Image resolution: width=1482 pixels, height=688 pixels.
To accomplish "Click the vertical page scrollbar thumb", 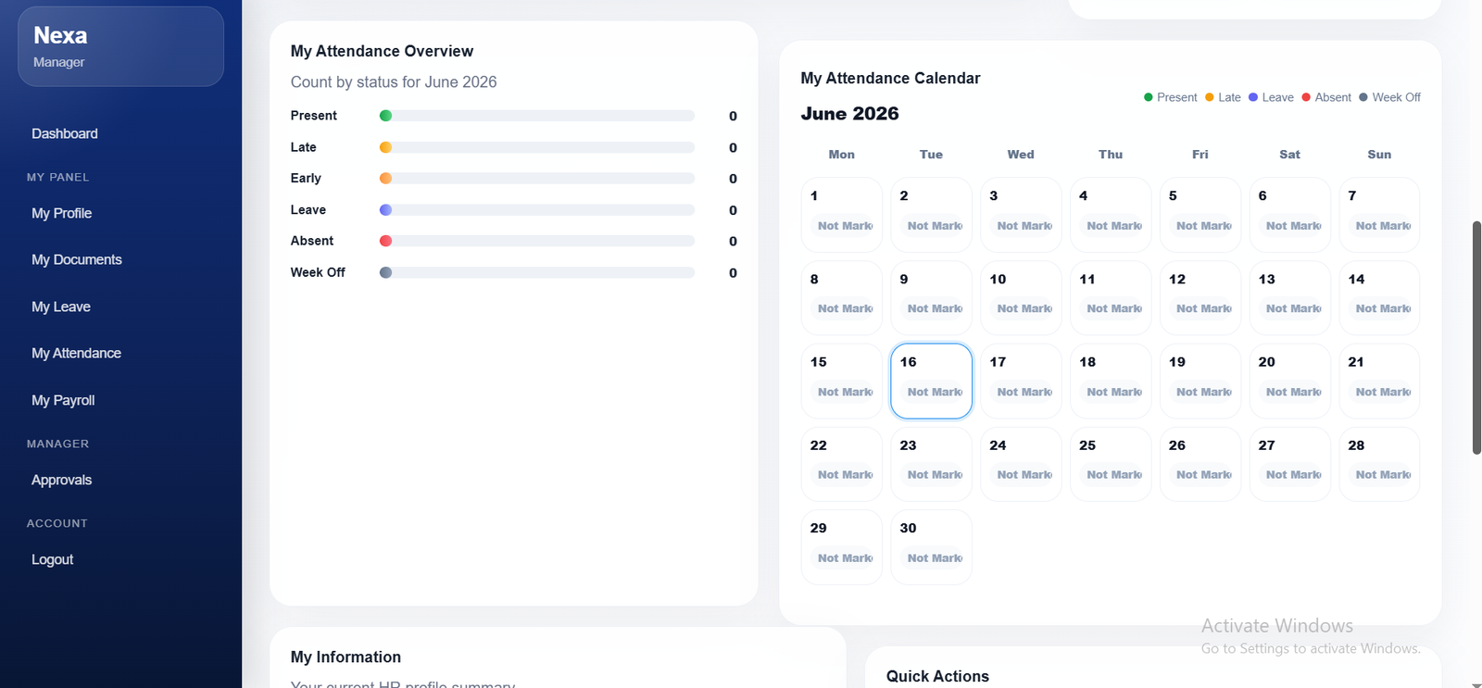I will coord(1476,338).
